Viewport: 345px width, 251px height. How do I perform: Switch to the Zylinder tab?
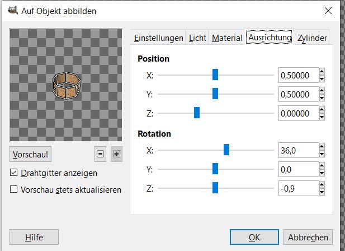[312, 38]
